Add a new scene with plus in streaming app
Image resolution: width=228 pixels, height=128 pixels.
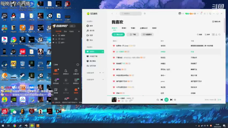[79, 31]
